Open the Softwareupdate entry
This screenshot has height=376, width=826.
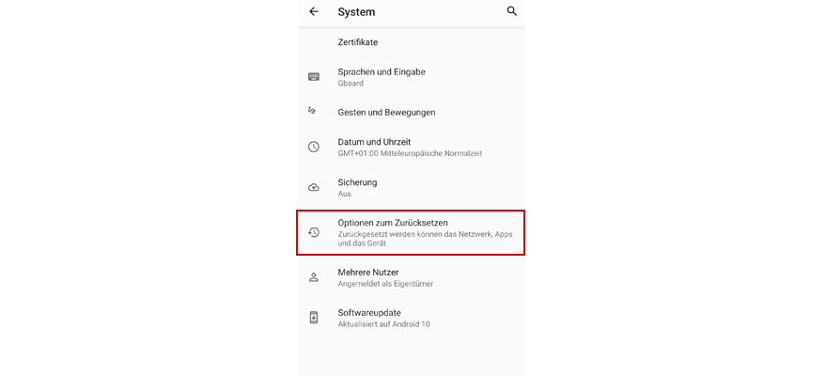(x=369, y=312)
